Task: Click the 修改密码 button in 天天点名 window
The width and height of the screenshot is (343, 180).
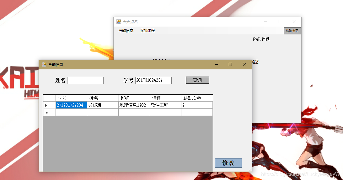Action: [292, 31]
